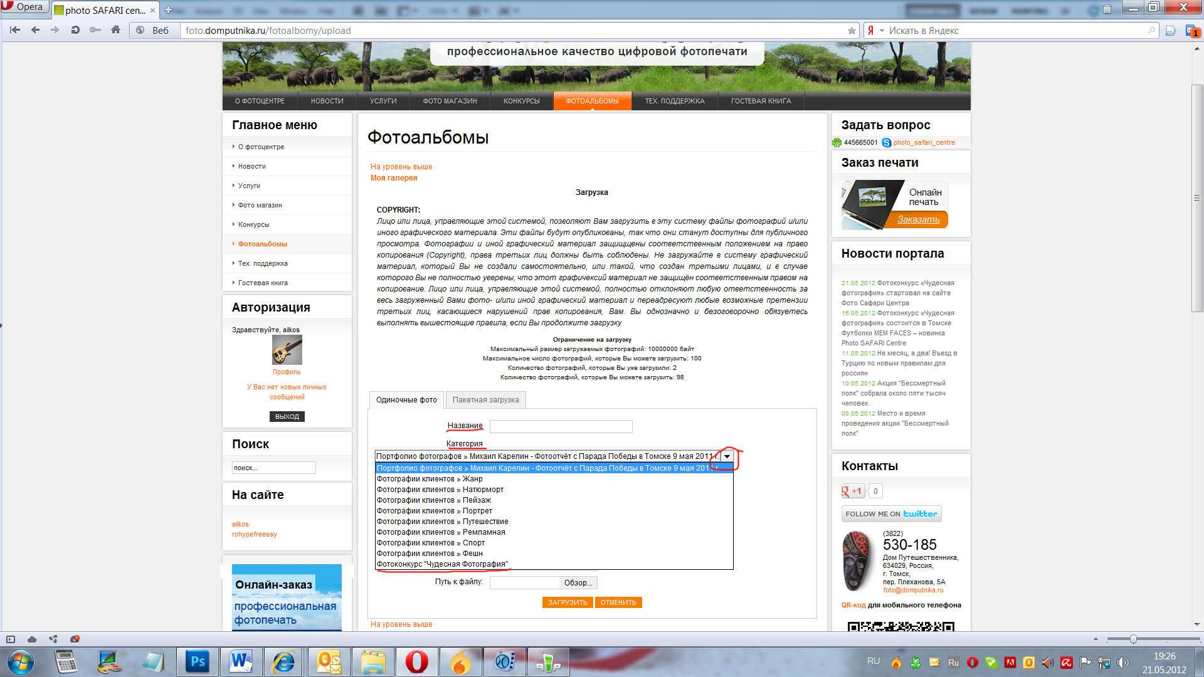The width and height of the screenshot is (1204, 677).
Task: Click the ЗАГРУЗИТЬ upload button
Action: click(568, 602)
